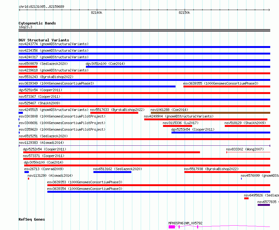The height and width of the screenshot is (230, 279).
Task: Open esv3639355 (1000GenomesConsortiumPhase3) label
Action: click(221, 83)
